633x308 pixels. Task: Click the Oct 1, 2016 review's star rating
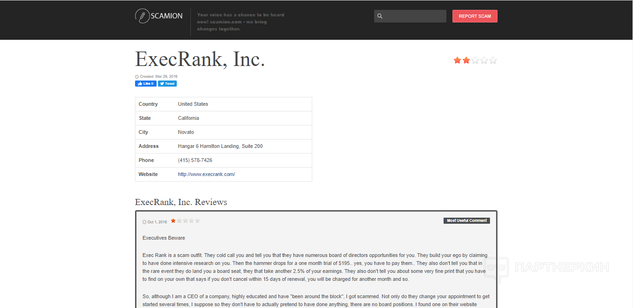click(x=185, y=220)
